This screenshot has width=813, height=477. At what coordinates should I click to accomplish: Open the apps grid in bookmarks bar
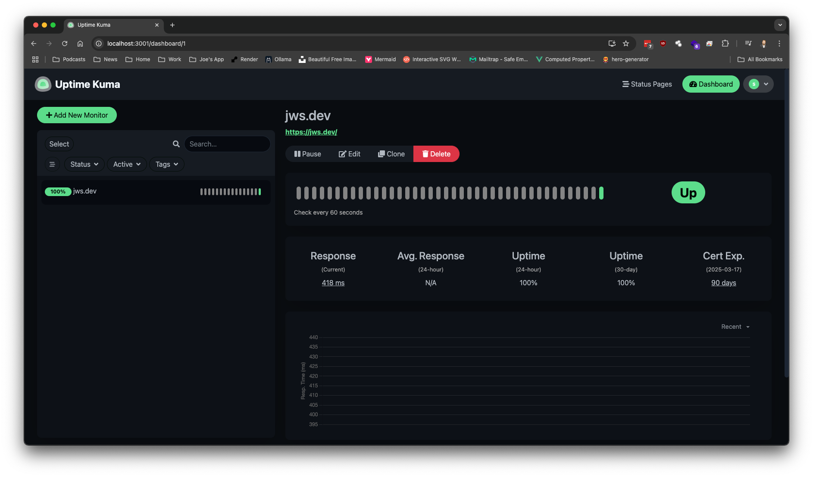(35, 59)
